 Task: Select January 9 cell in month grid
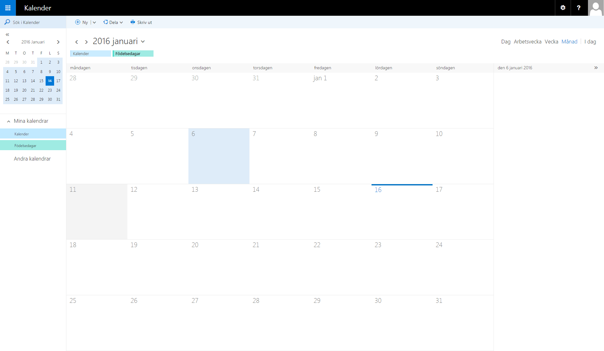(402, 156)
